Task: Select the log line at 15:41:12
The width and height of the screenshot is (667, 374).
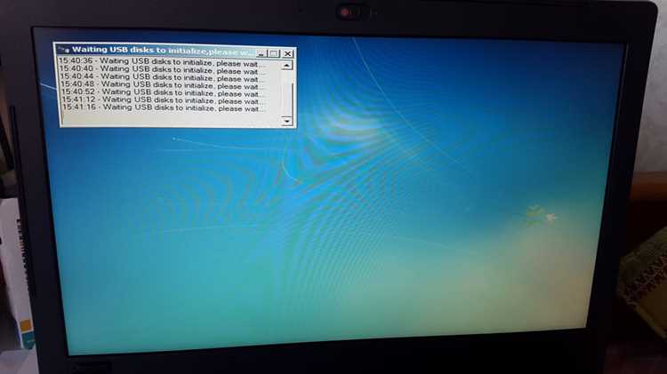Action: (x=163, y=100)
